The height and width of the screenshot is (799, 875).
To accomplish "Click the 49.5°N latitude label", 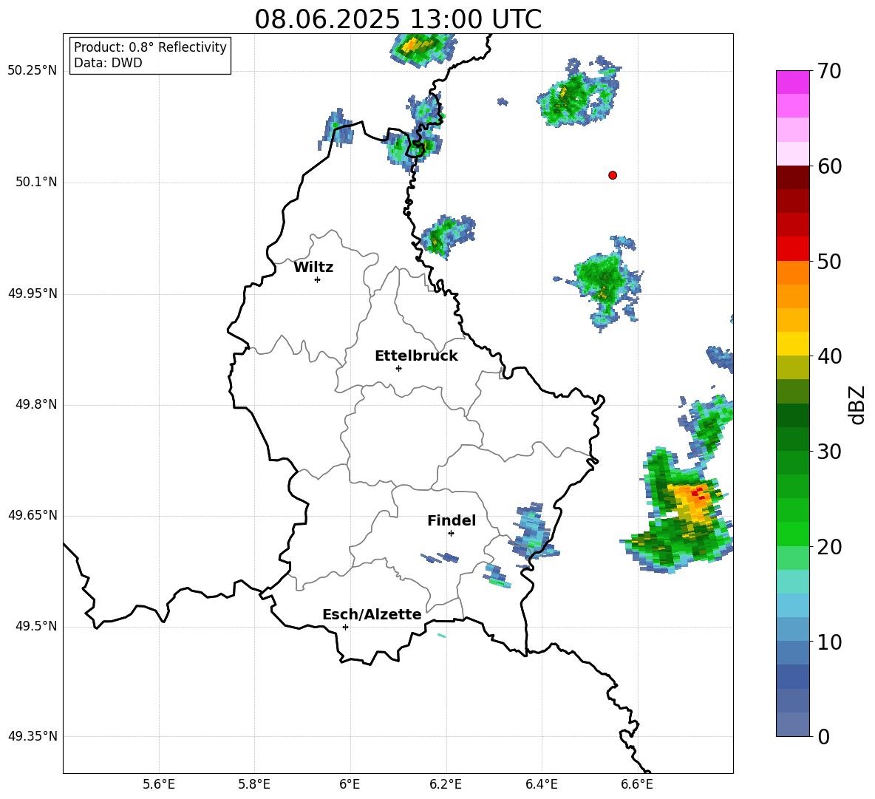I will (36, 626).
